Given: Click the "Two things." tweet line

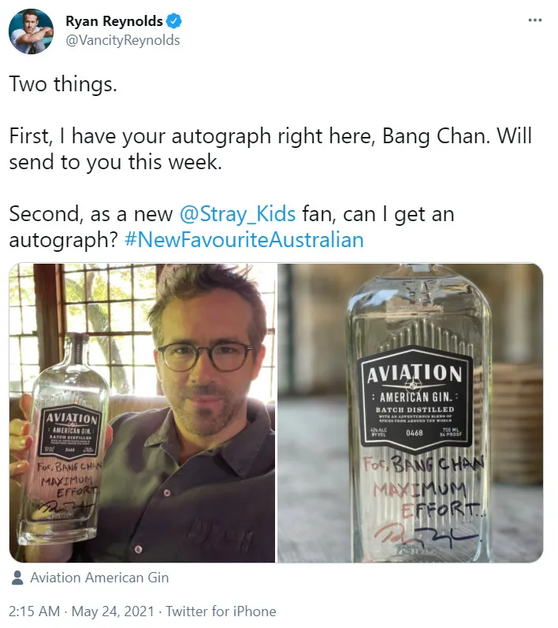Looking at the screenshot, I should point(63,85).
